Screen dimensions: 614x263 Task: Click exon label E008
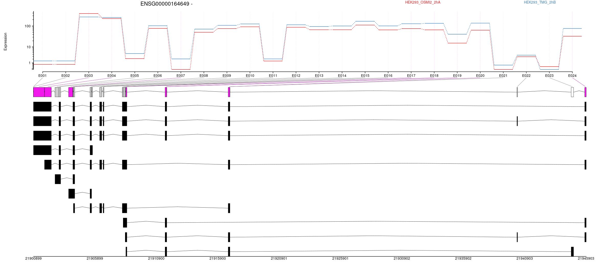[204, 76]
